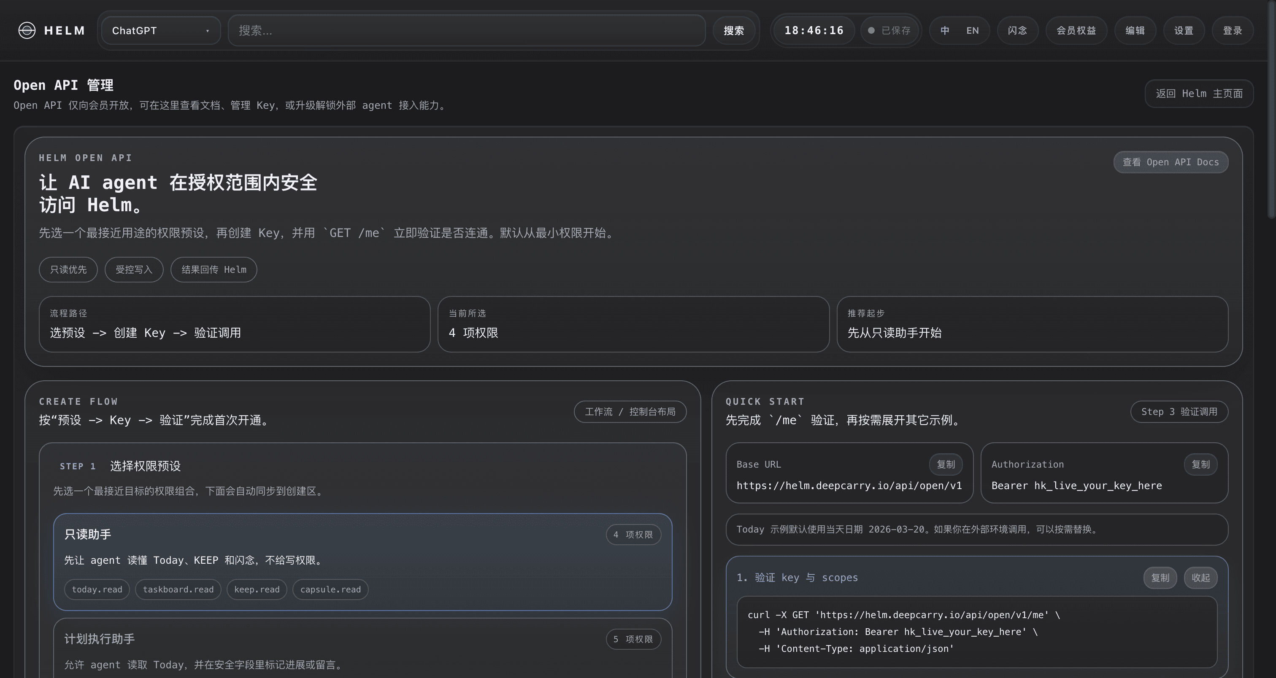Select the 受控写入 filter chip
The height and width of the screenshot is (678, 1276).
pos(133,269)
